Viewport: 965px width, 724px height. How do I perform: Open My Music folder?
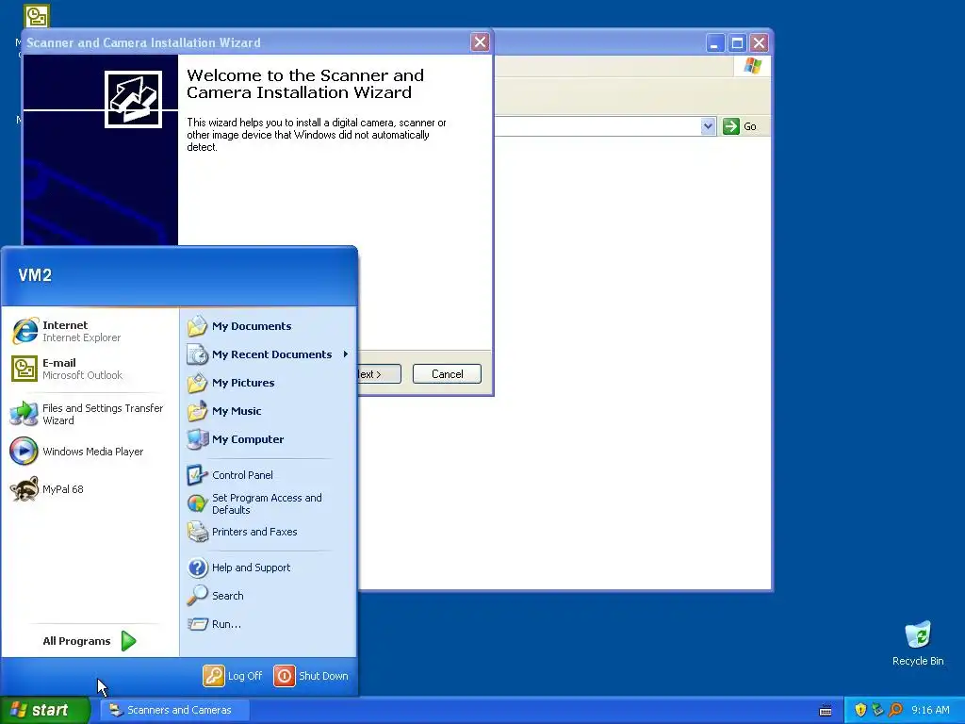[x=268, y=411]
